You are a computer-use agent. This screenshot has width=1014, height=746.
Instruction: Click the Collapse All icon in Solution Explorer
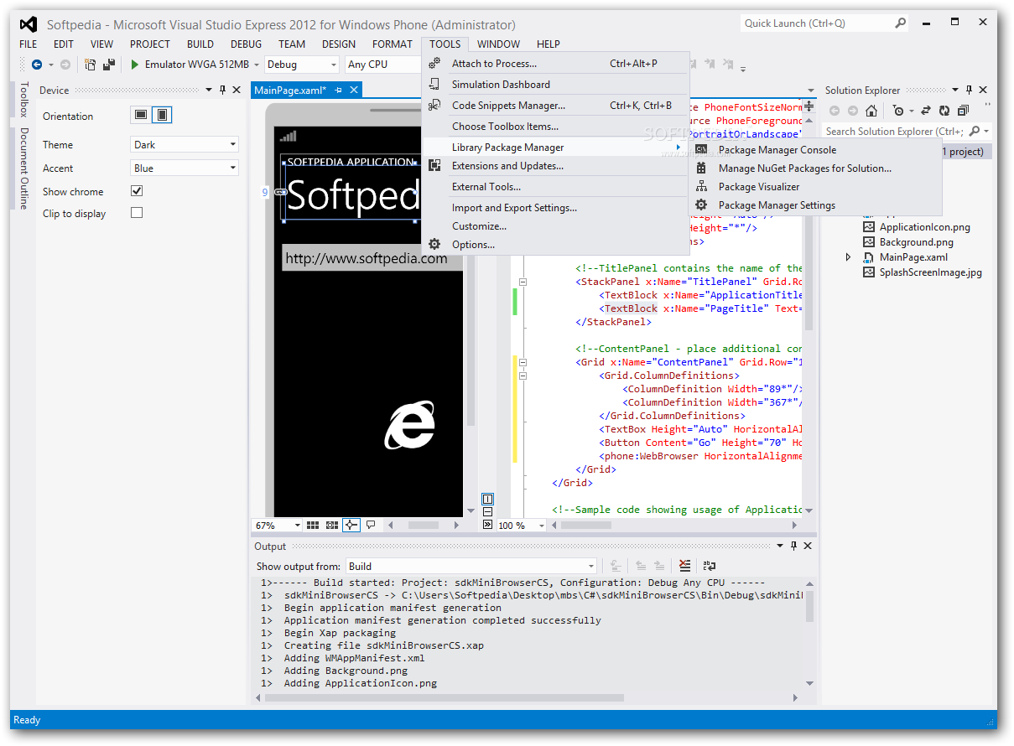point(963,111)
